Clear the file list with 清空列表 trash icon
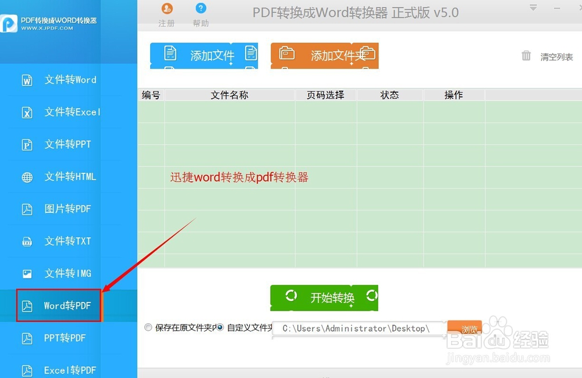582x378 pixels. [x=526, y=55]
